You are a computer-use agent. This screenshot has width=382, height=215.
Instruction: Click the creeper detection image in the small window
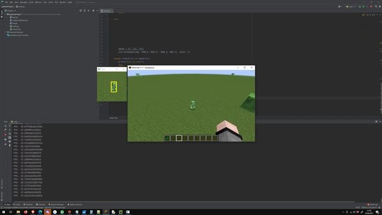[112, 87]
